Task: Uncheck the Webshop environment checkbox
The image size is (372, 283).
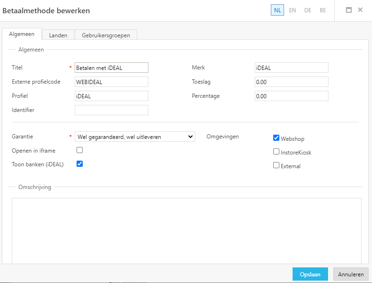Action: pos(276,138)
